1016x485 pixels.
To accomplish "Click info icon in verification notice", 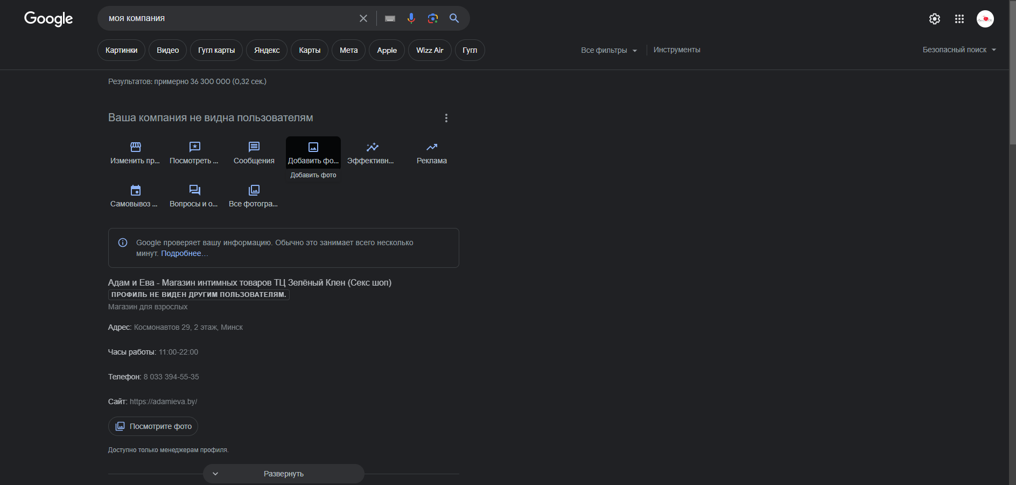I will point(123,242).
